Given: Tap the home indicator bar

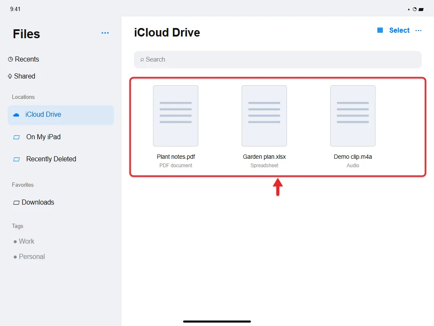Looking at the screenshot, I should tap(217, 322).
